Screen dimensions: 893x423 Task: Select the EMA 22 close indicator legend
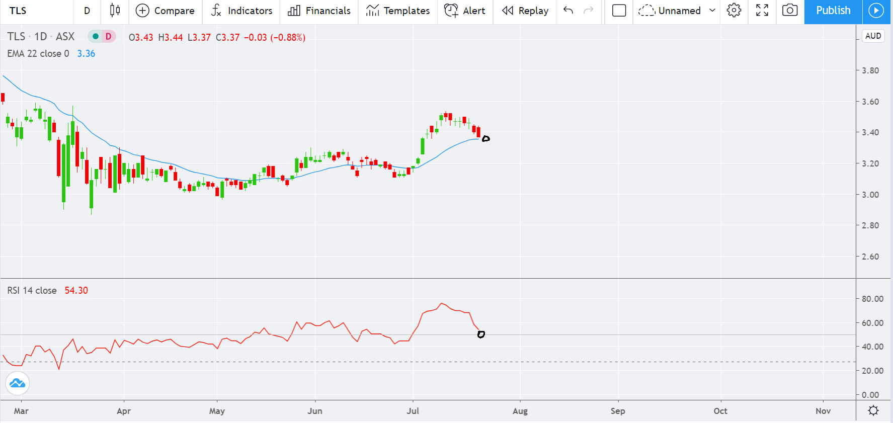click(x=38, y=53)
